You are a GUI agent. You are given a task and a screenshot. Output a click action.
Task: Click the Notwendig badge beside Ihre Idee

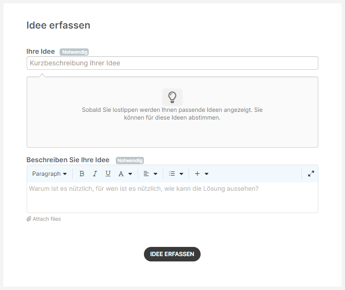(x=74, y=52)
